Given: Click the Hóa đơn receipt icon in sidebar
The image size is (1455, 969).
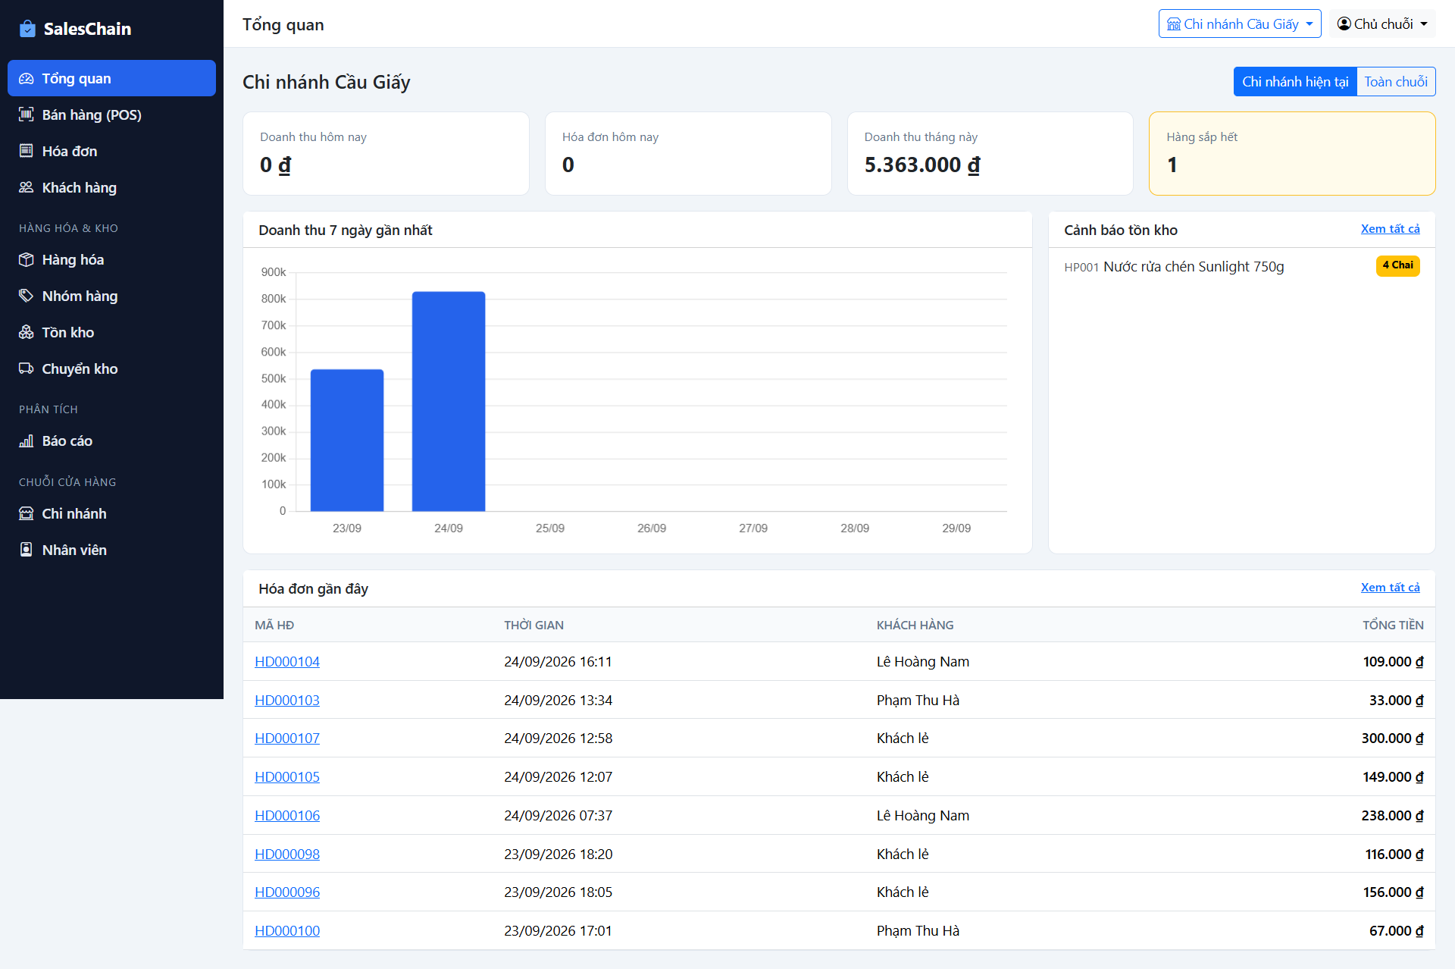Looking at the screenshot, I should tap(27, 151).
